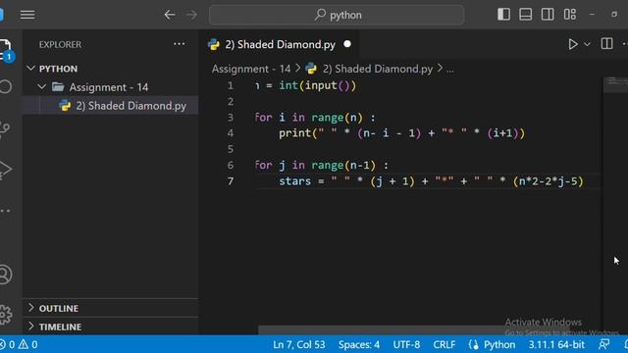
Task: Open Manage gear icon
Action: tap(6, 315)
